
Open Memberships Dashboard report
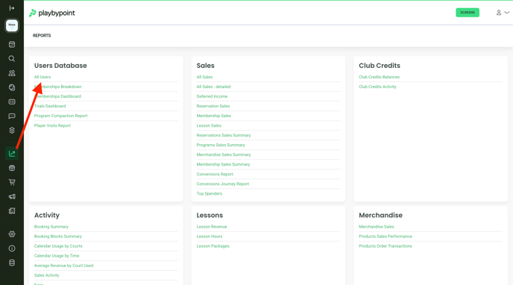click(x=57, y=96)
